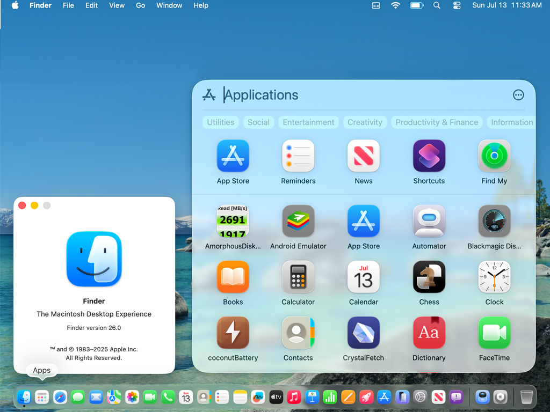Screen dimensions: 550x412
Task: Open the Trash in the Dock
Action: (x=526, y=397)
